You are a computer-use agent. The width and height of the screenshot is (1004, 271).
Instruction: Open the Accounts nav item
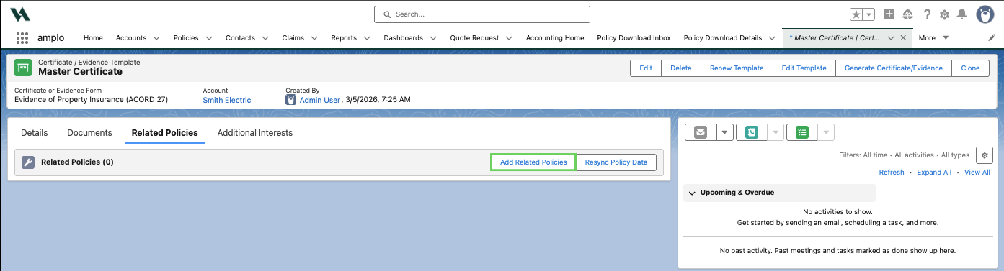tap(130, 37)
